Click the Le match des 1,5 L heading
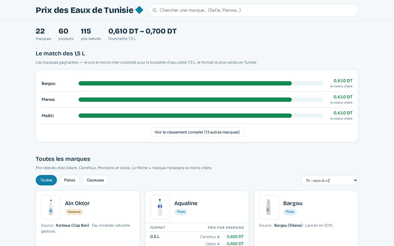The width and height of the screenshot is (394, 246). (x=60, y=54)
